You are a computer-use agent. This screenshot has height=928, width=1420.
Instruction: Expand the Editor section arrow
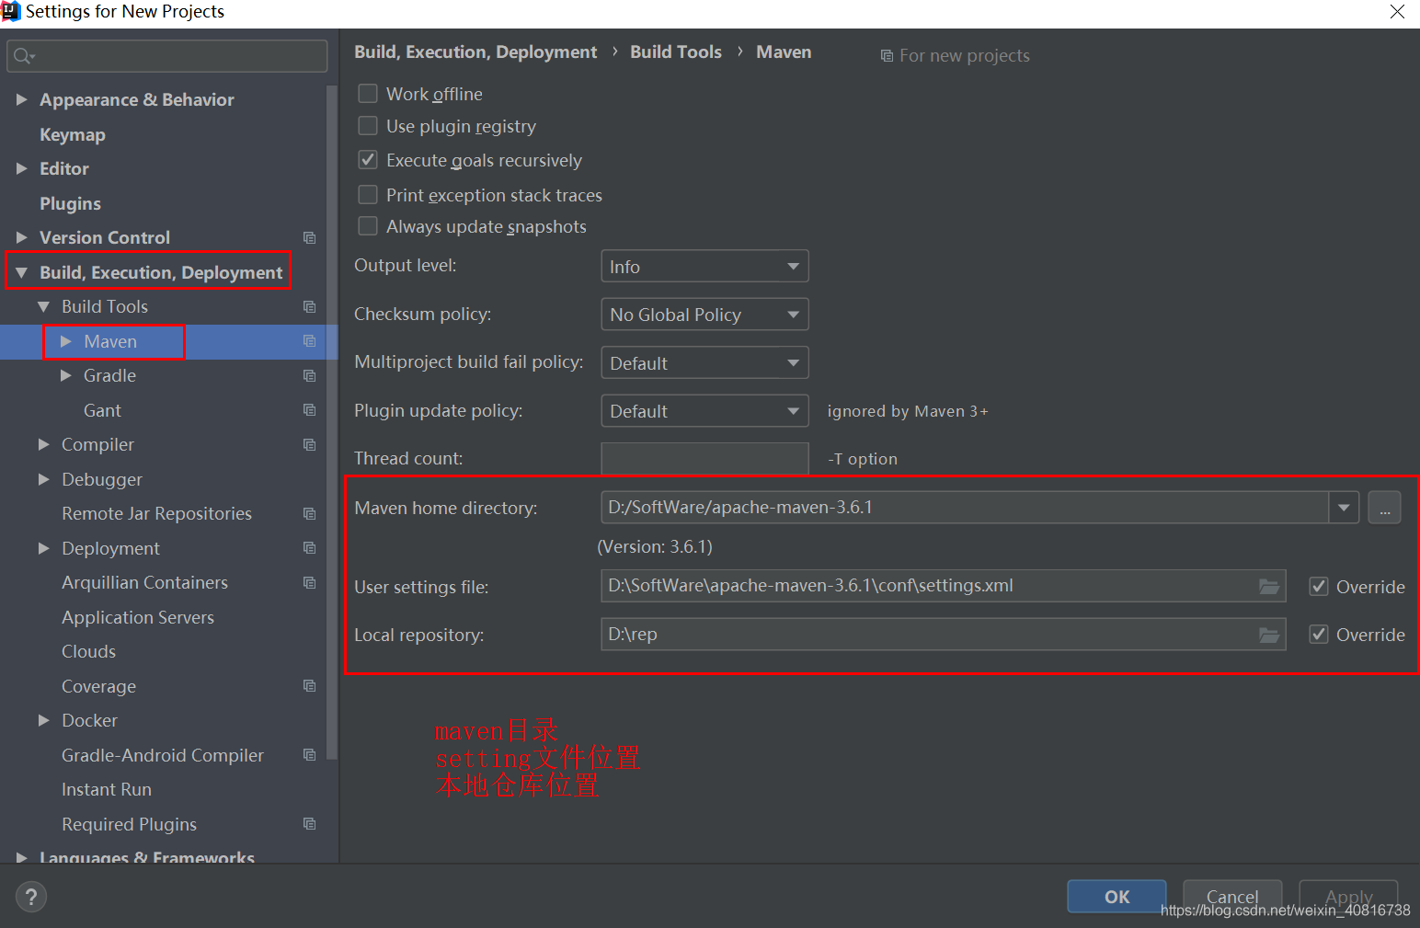pos(22,168)
